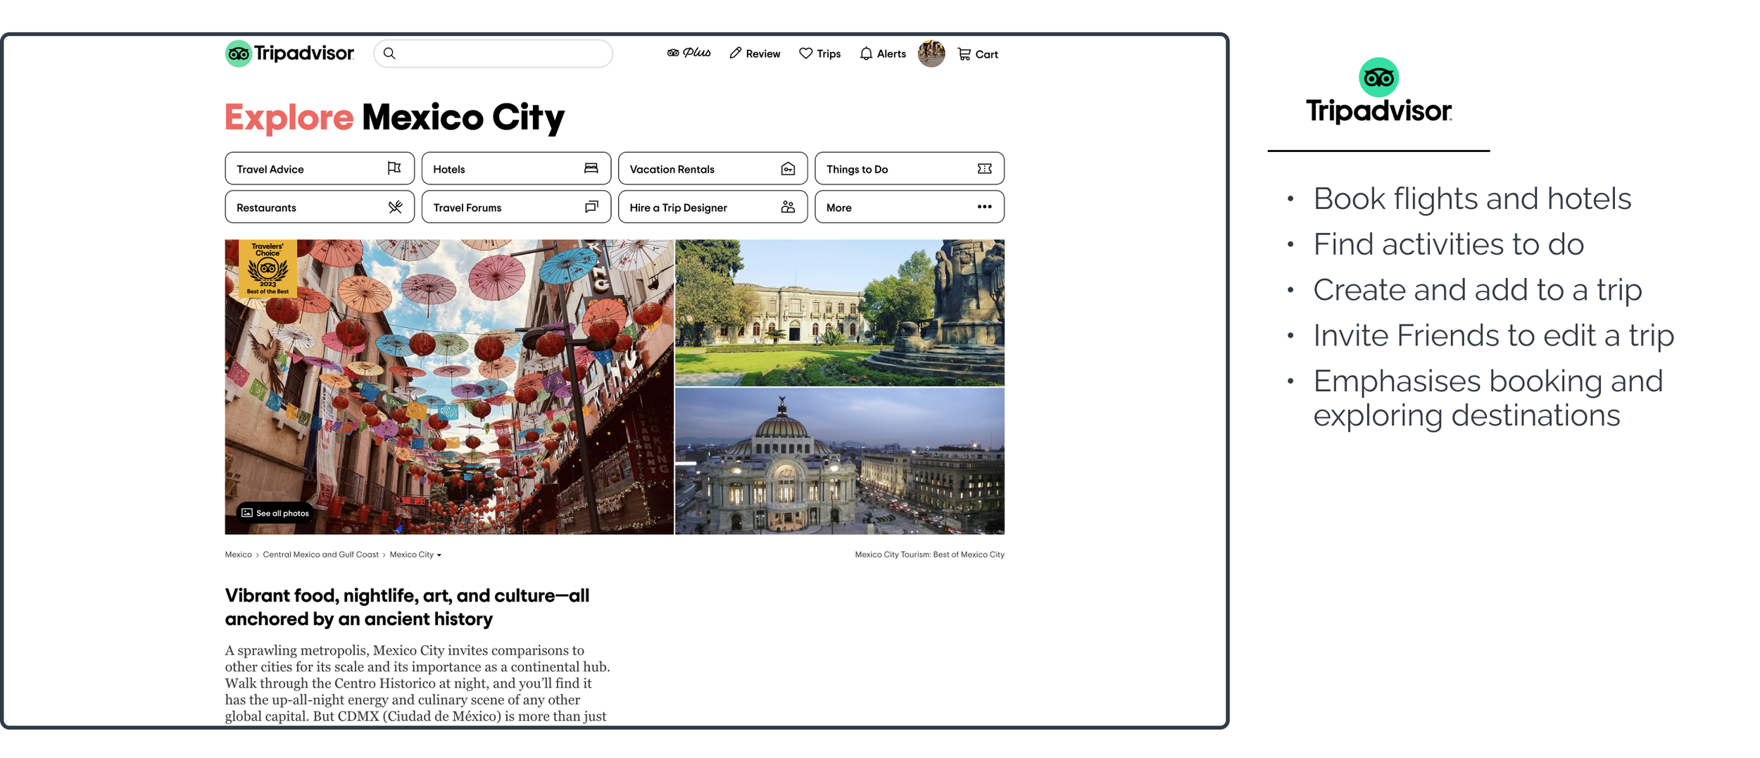
Task: Click the Find activities to do bullet
Action: [x=1449, y=245]
